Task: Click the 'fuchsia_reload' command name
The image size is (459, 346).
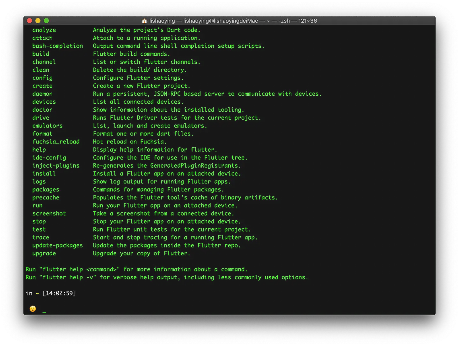Action: tap(56, 142)
